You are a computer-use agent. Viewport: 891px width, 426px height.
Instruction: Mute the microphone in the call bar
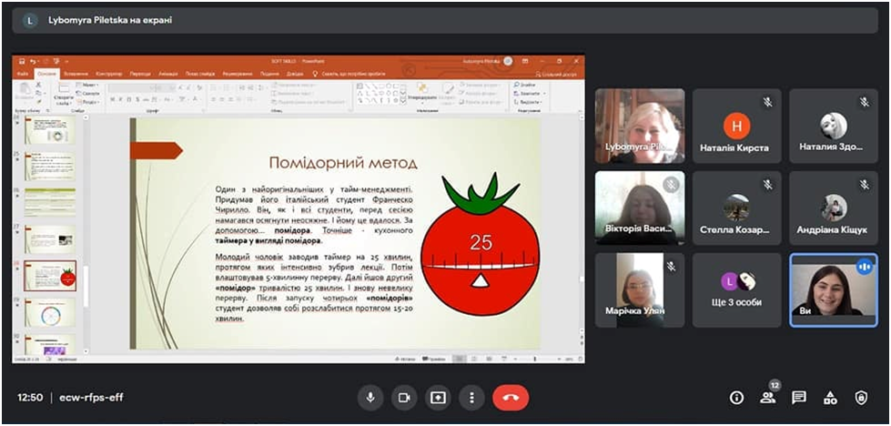[x=370, y=397]
